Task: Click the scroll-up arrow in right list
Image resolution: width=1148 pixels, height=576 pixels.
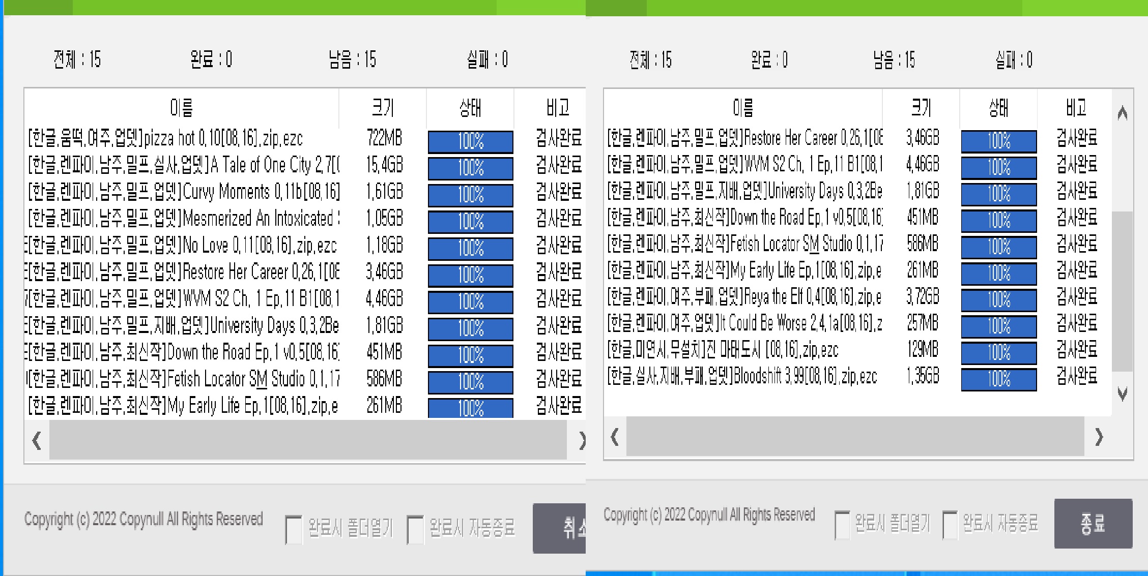Action: coord(1122,113)
